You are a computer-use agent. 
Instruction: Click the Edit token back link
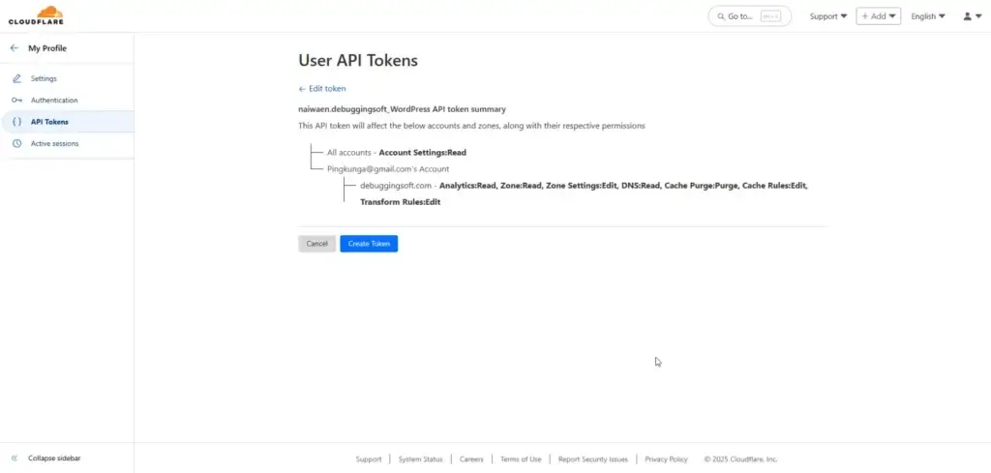tap(322, 88)
